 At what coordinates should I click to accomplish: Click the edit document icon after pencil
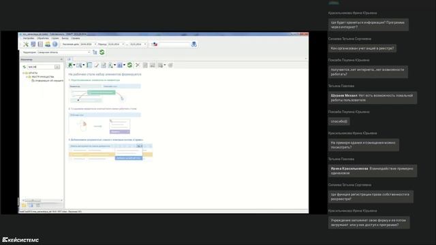click(104, 65)
